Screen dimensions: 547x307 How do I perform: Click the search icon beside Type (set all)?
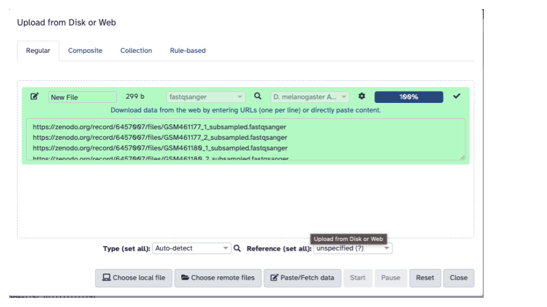click(x=237, y=248)
